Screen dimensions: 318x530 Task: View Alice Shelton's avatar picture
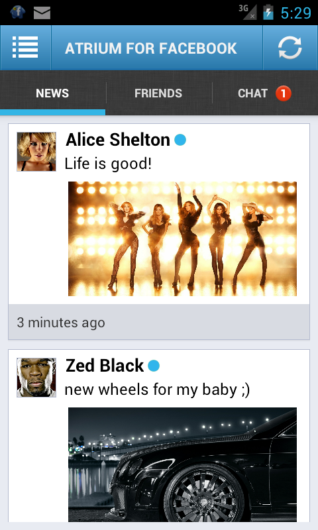point(36,152)
